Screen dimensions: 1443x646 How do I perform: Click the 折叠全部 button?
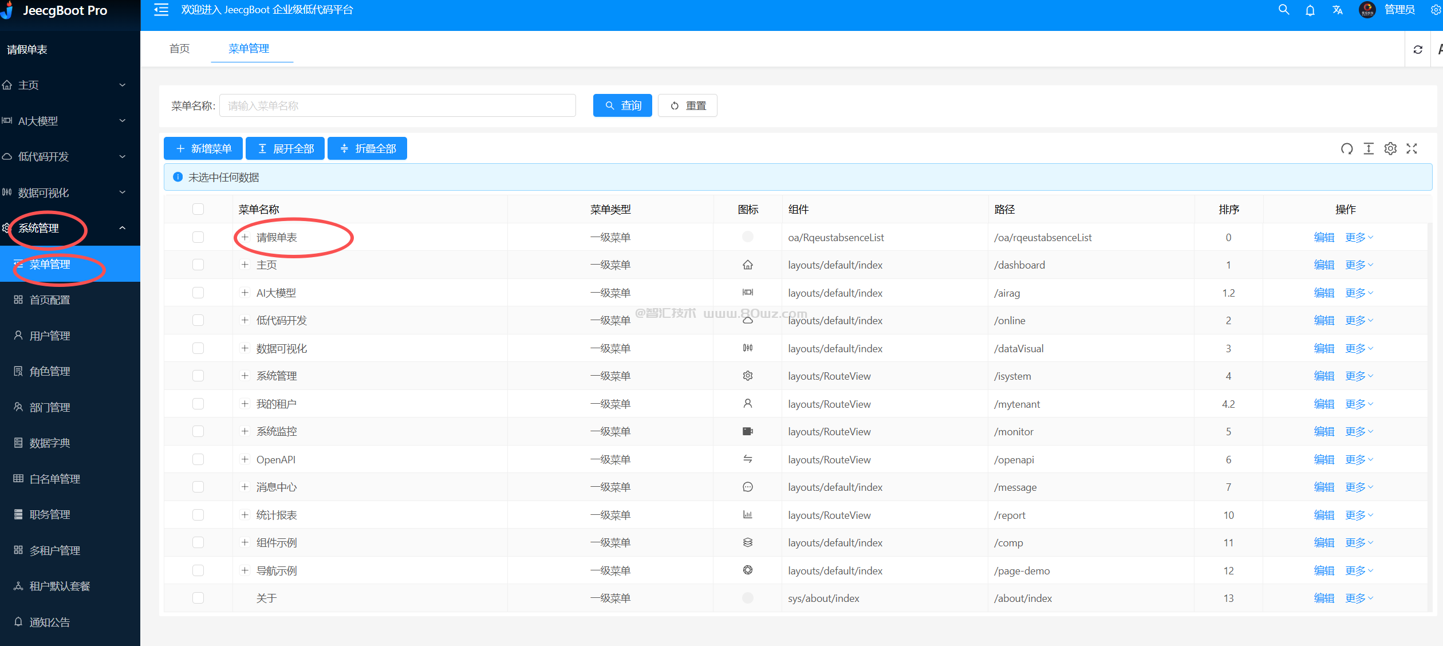tap(367, 148)
